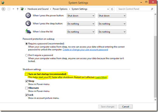Open close lid first Do nothing dropdown

81,32
